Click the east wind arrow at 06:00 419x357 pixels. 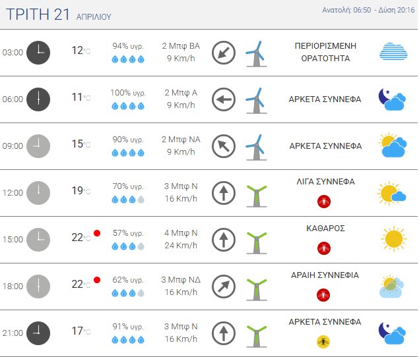pos(224,99)
